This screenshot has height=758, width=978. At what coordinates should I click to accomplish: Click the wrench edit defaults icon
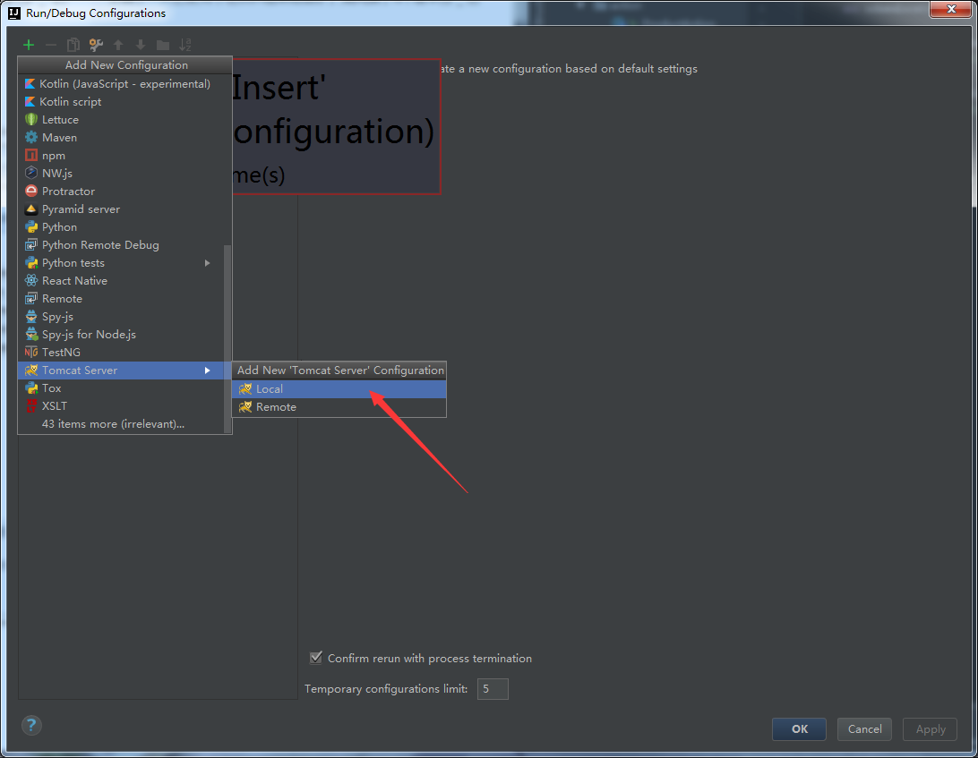click(96, 45)
